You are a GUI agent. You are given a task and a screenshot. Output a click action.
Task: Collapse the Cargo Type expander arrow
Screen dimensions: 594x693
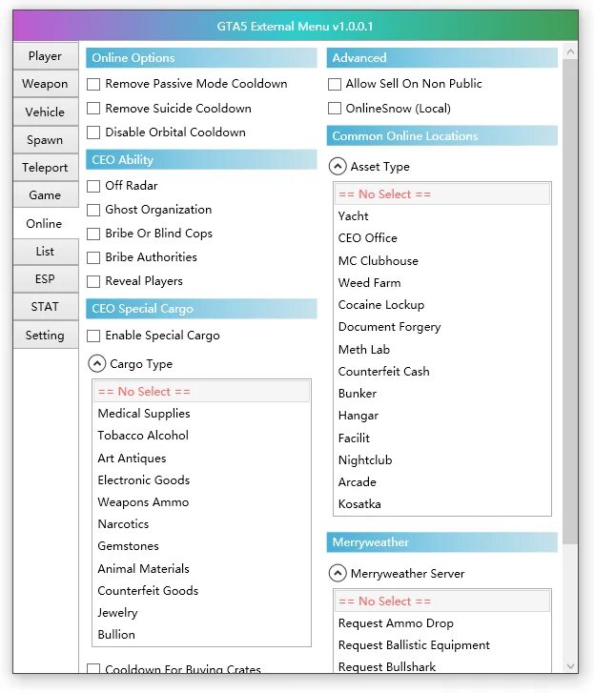[x=97, y=364]
